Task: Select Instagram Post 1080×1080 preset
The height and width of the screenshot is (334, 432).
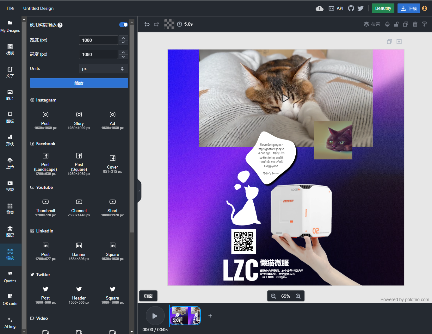Action: [46, 121]
